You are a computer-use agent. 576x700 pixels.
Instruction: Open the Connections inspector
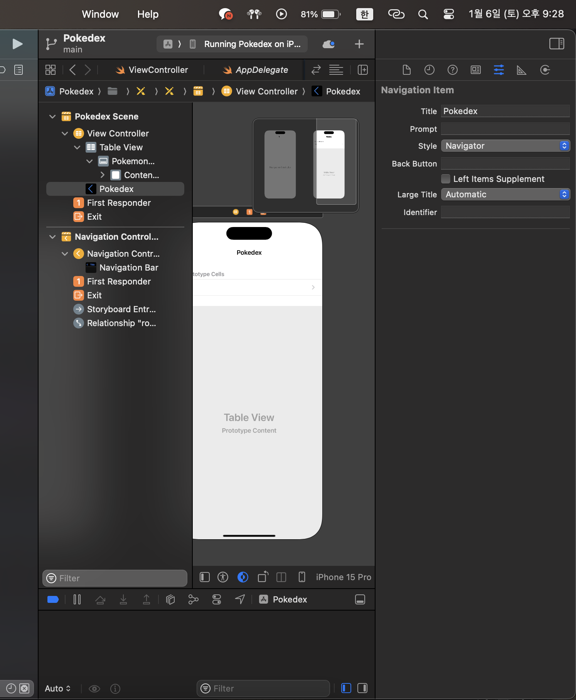(545, 70)
